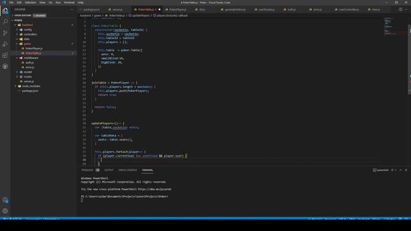Click the Explorer panel more actions ellipsis
411x231 pixels.
click(72, 10)
